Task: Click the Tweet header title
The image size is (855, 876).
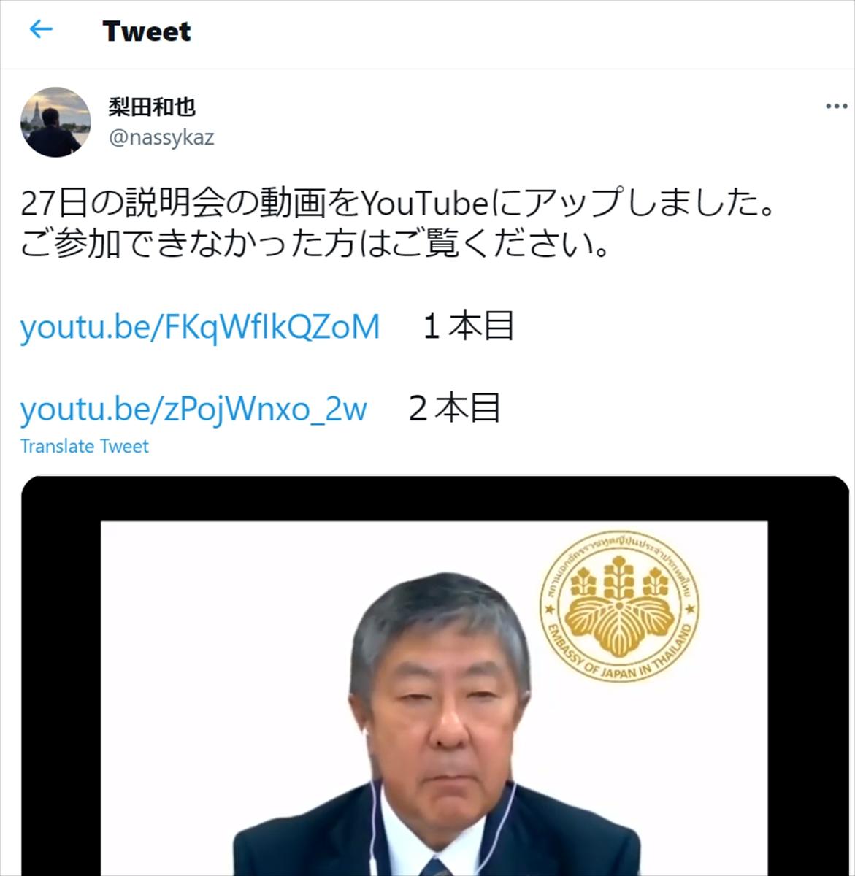Action: point(147,31)
